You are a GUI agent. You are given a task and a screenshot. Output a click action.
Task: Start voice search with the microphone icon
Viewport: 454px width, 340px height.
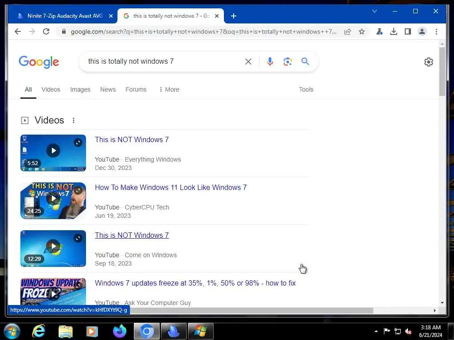click(270, 62)
